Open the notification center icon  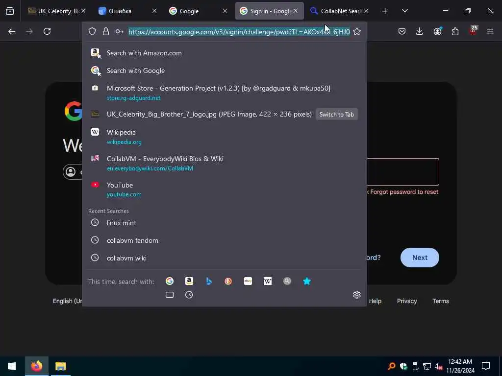pyautogui.click(x=486, y=366)
